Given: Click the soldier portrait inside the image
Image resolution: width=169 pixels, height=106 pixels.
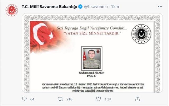Looking at the screenshot, I should (92, 58).
